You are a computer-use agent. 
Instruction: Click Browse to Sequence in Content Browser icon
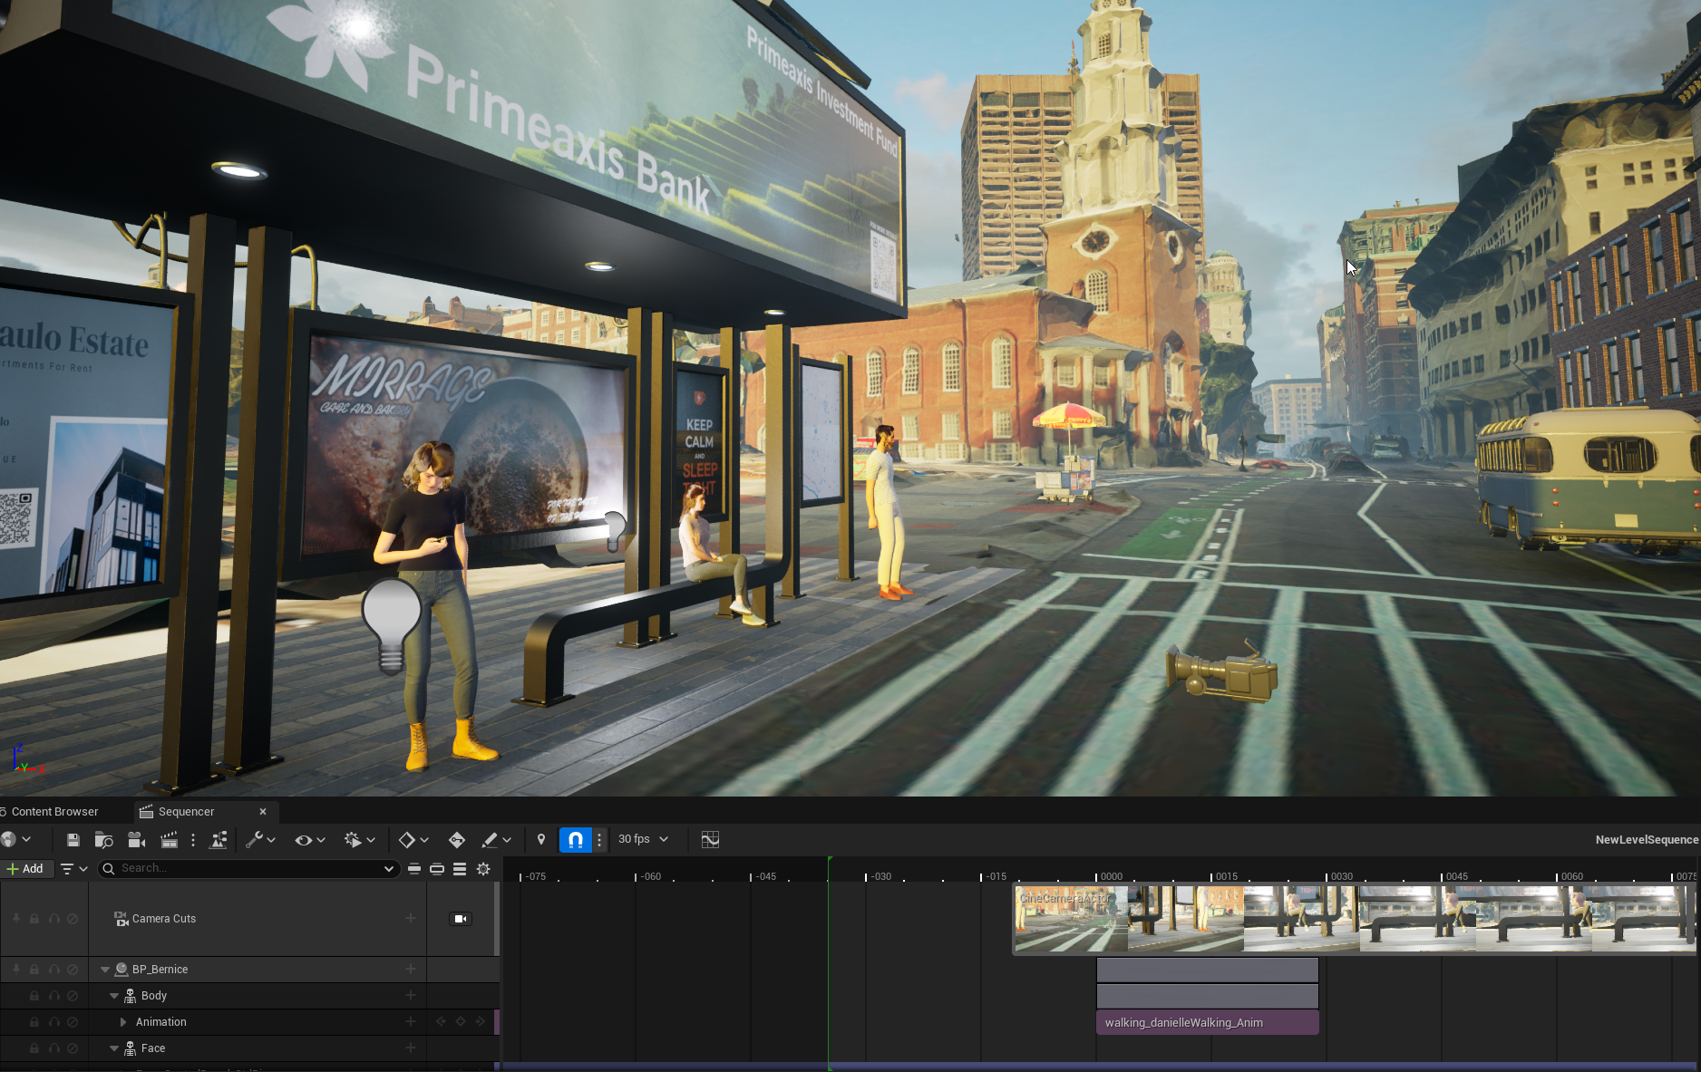103,840
